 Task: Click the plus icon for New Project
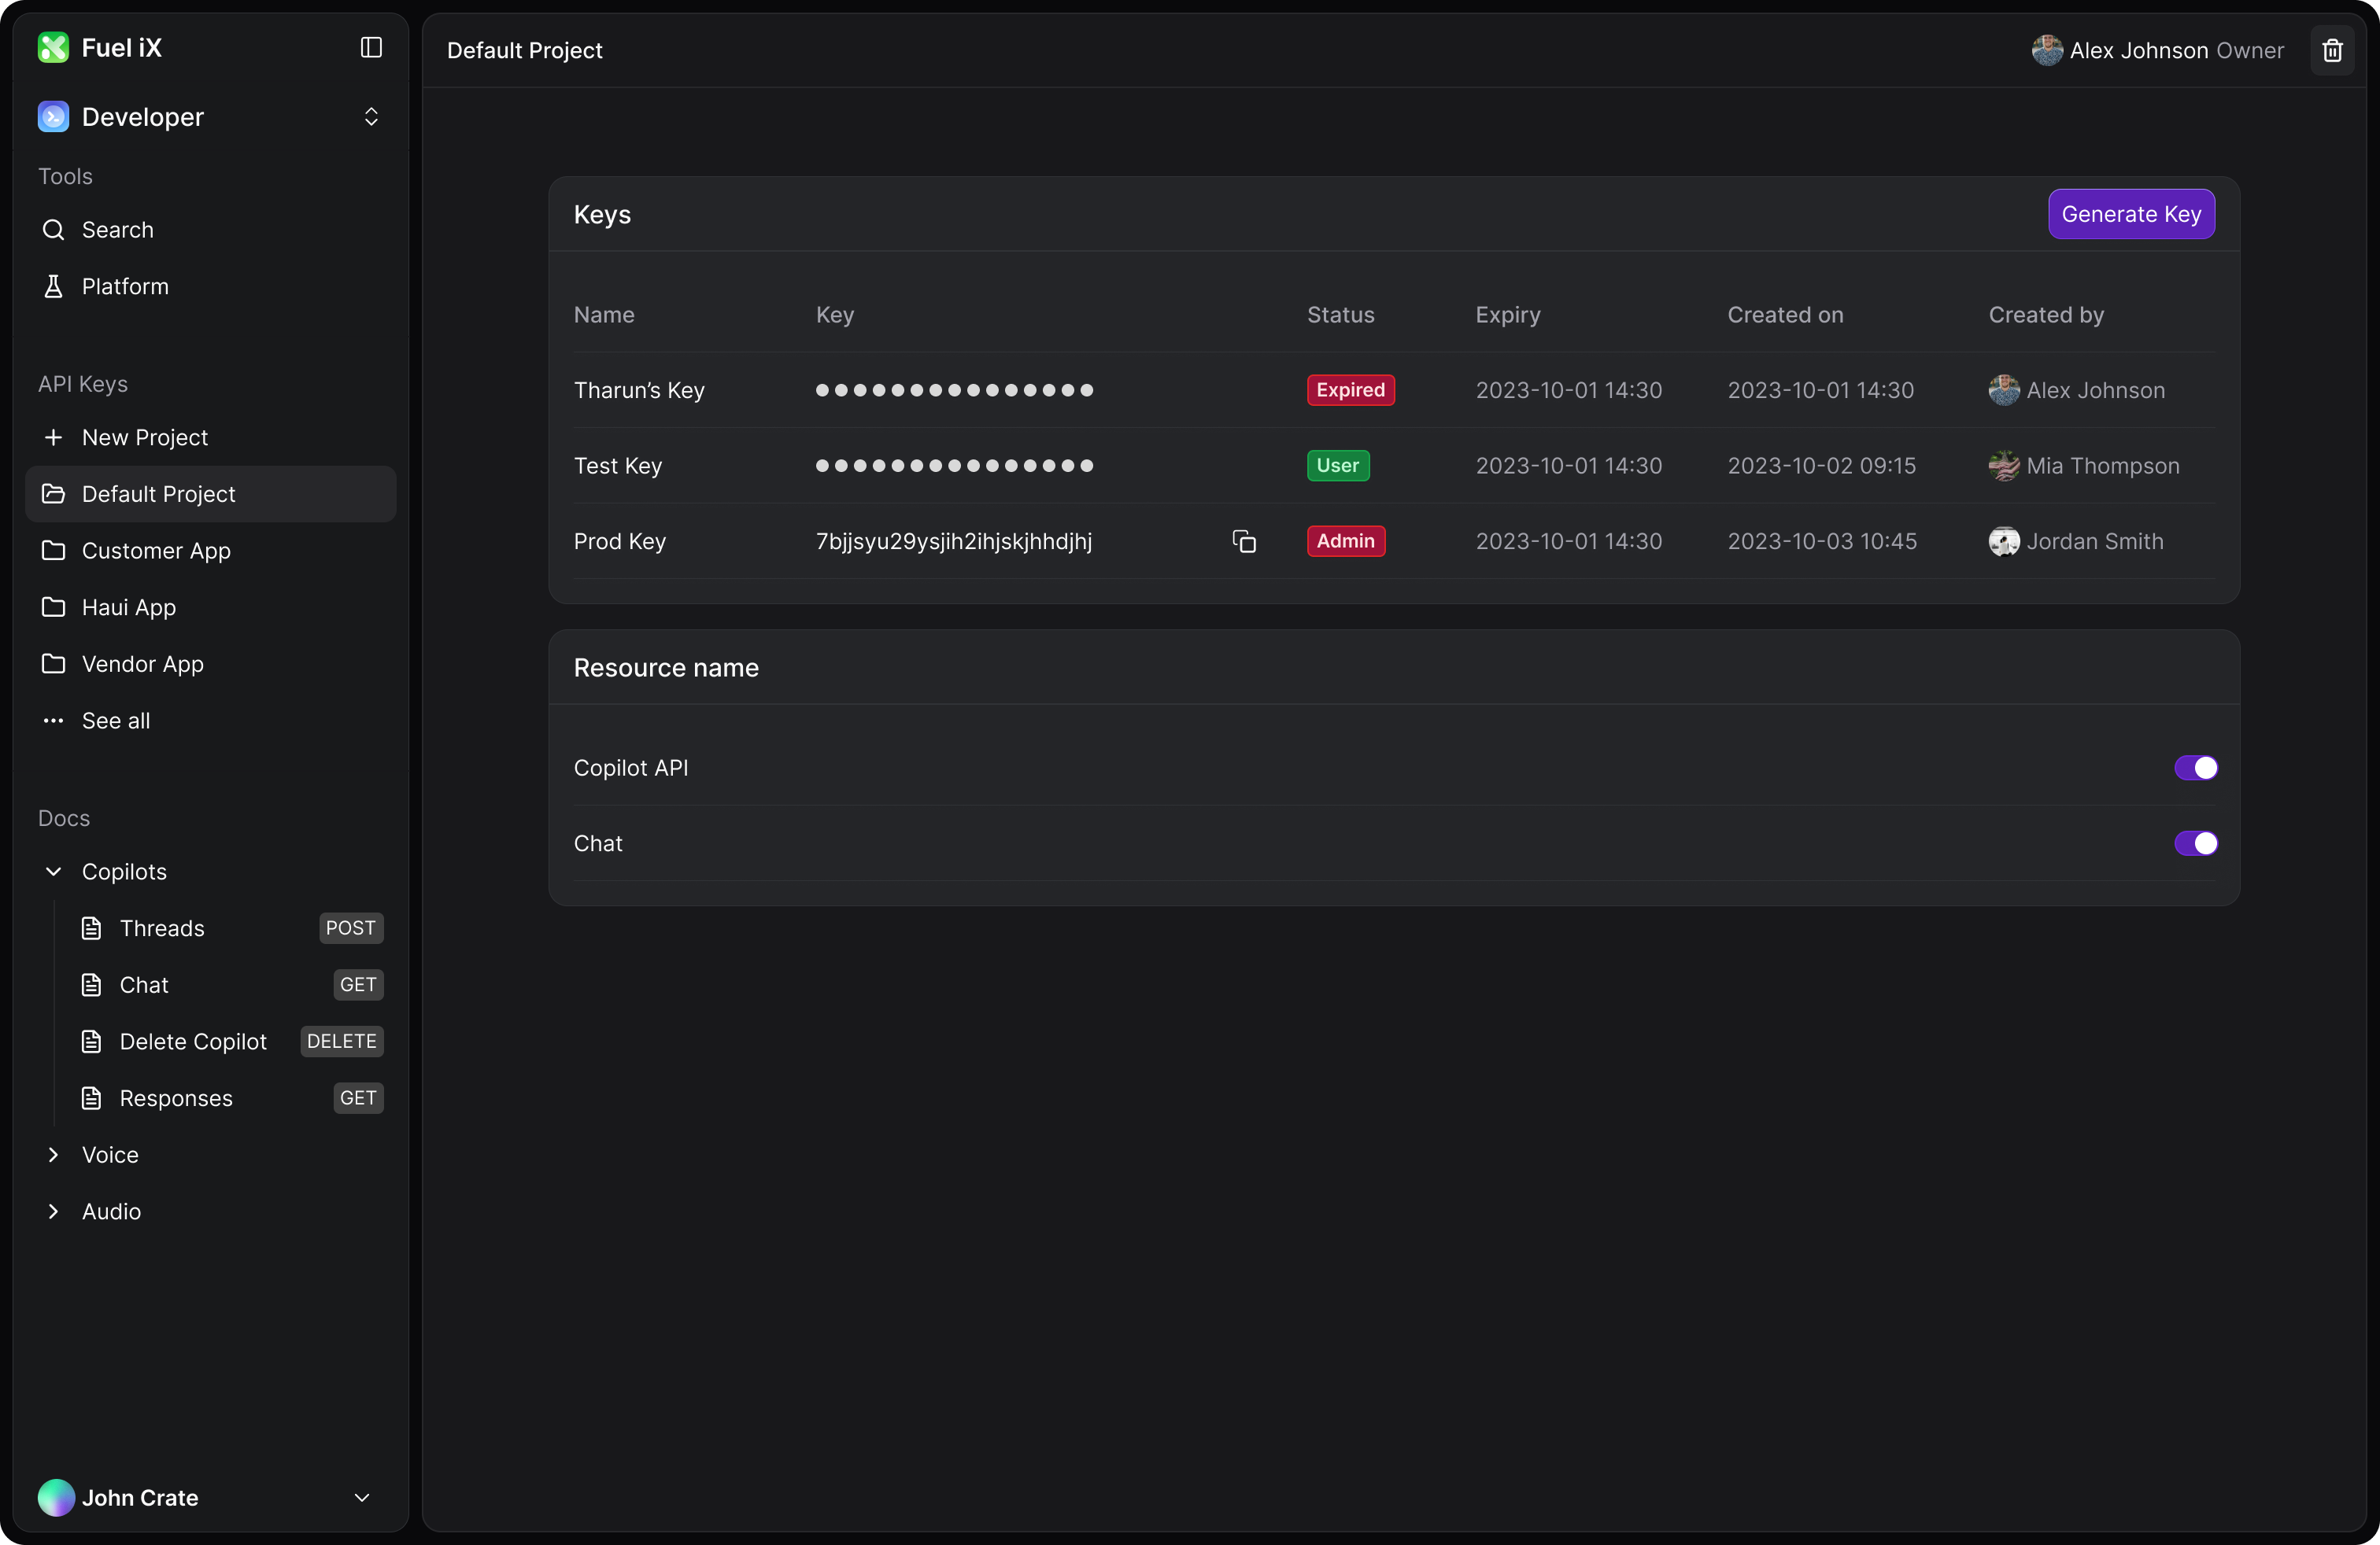click(53, 437)
